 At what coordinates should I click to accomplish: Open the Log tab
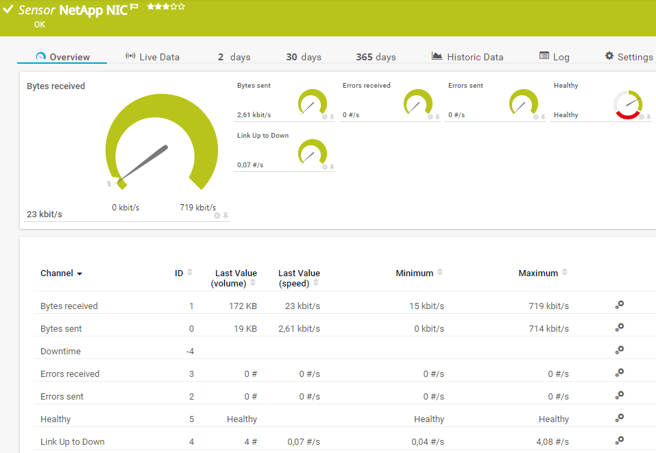coord(554,57)
